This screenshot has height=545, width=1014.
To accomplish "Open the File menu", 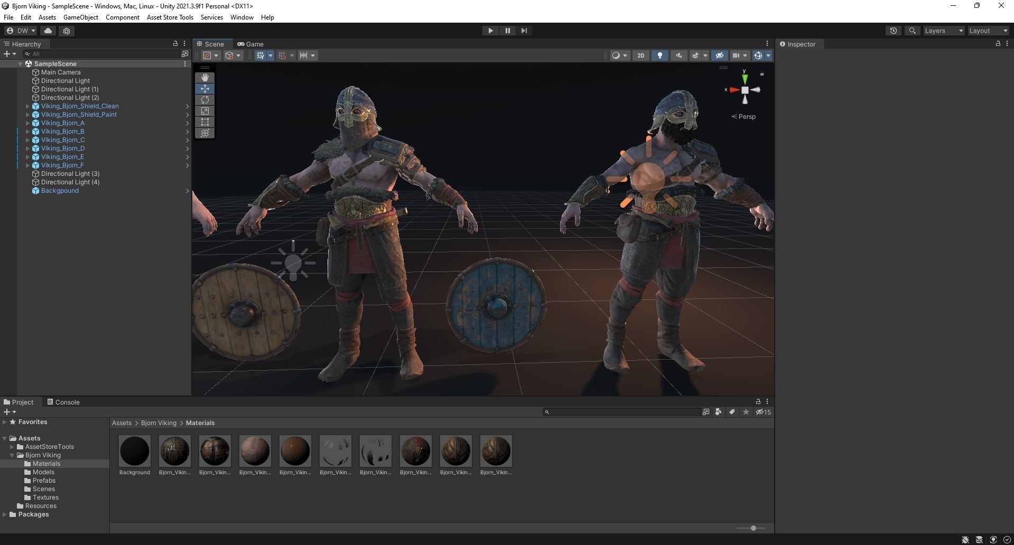I will 8,17.
